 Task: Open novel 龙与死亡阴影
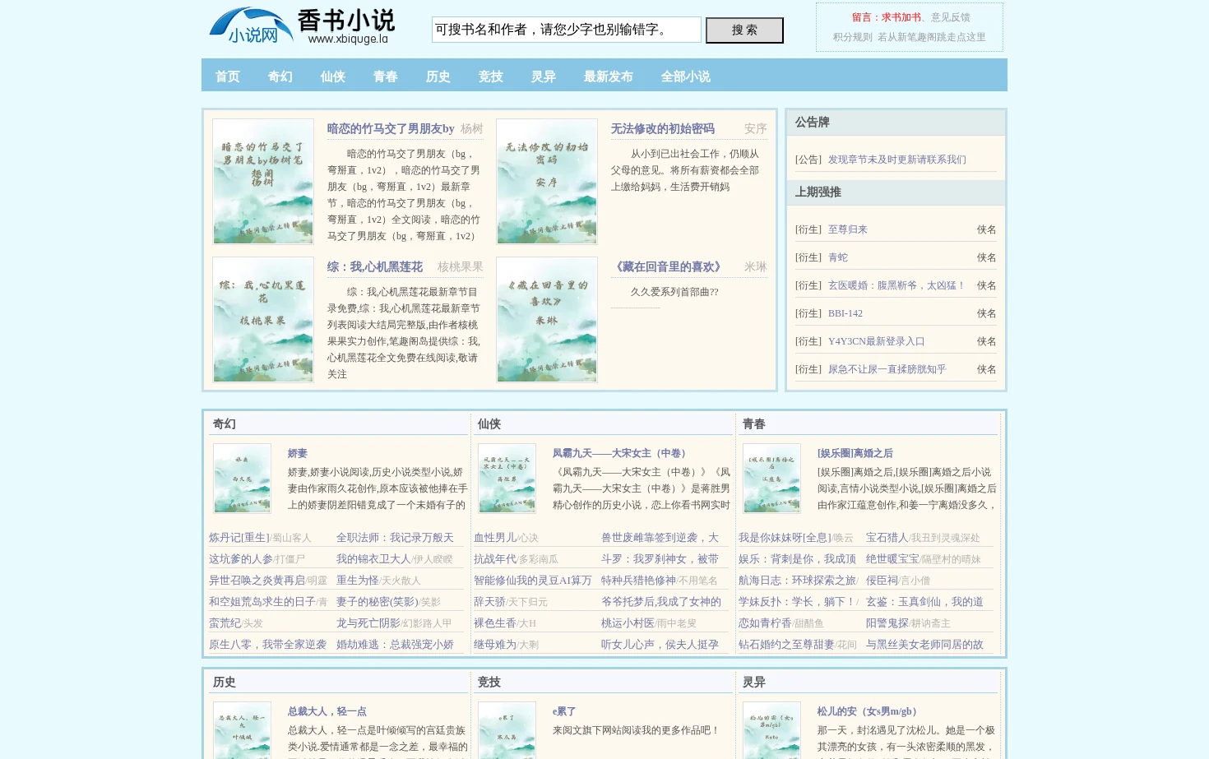pyautogui.click(x=368, y=623)
